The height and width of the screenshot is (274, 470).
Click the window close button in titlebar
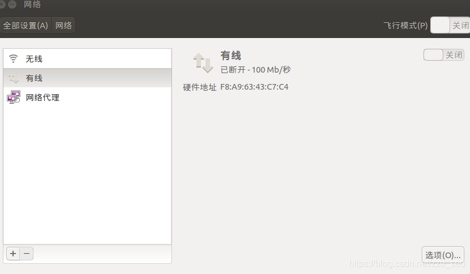[x=2, y=4]
